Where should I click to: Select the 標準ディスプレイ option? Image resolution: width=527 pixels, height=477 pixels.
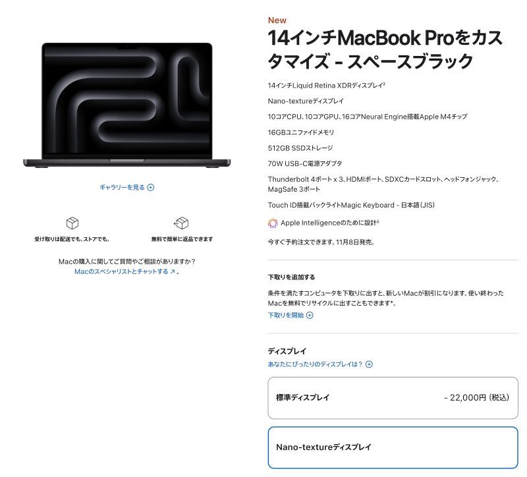pos(393,398)
